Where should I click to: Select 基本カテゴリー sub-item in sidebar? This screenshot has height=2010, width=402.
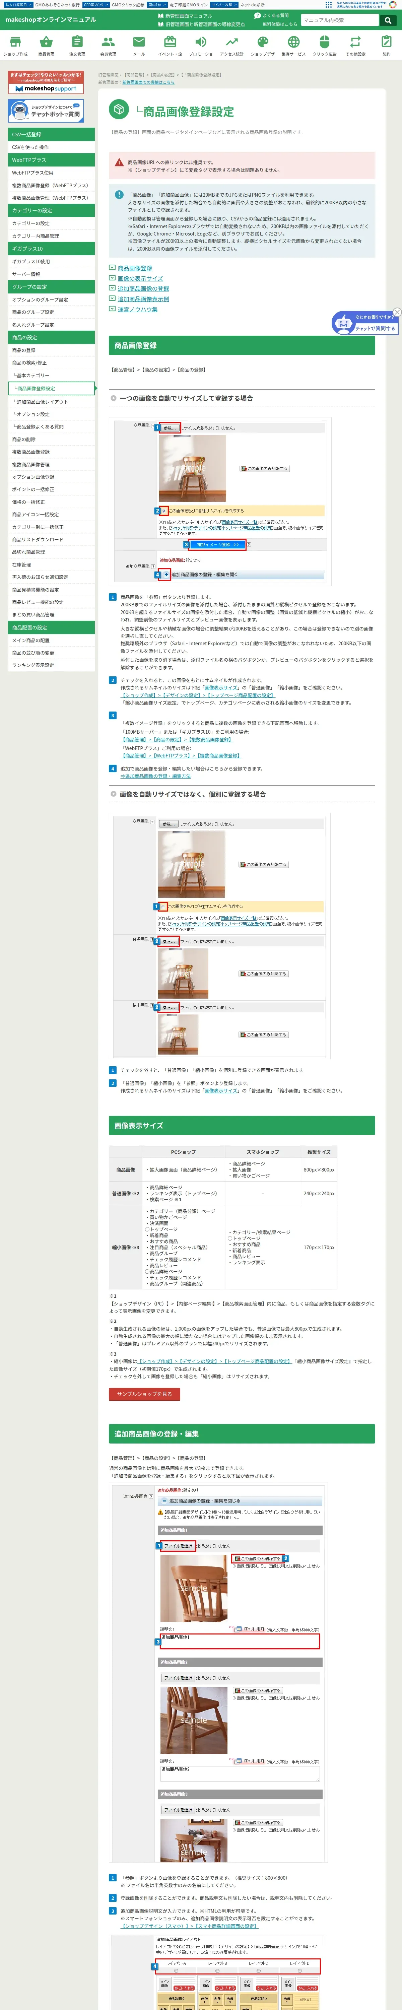pos(52,375)
